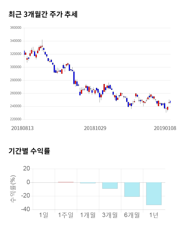The width and height of the screenshot is (179, 226).
Task: Select the 1일 period label
Action: coord(44,215)
